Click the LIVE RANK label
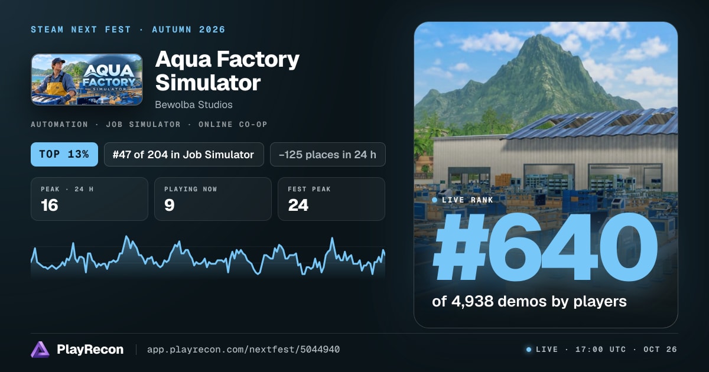Viewport: 709px width, 372px height. tap(467, 200)
